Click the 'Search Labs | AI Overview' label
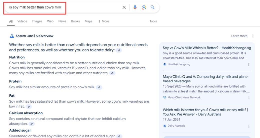This screenshot has height=138, width=260. tap(34, 36)
